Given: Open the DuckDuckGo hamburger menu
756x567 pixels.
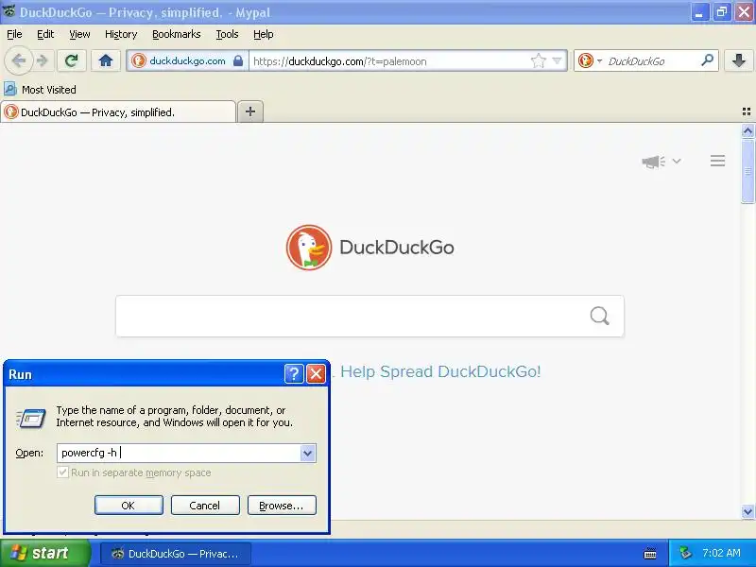Looking at the screenshot, I should pos(717,161).
